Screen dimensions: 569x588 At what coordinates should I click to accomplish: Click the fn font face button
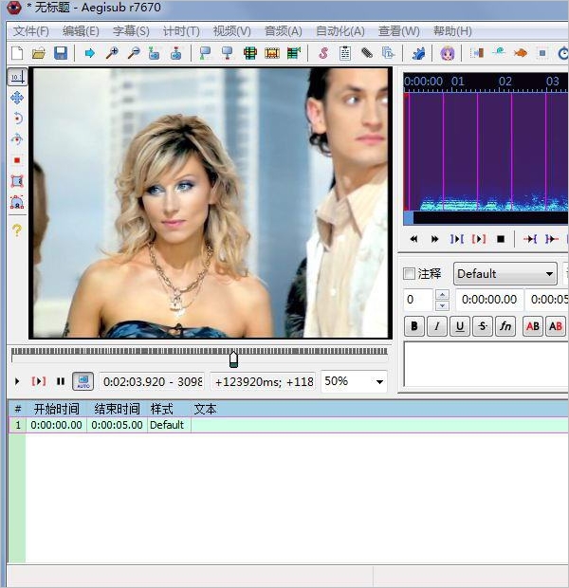click(505, 326)
